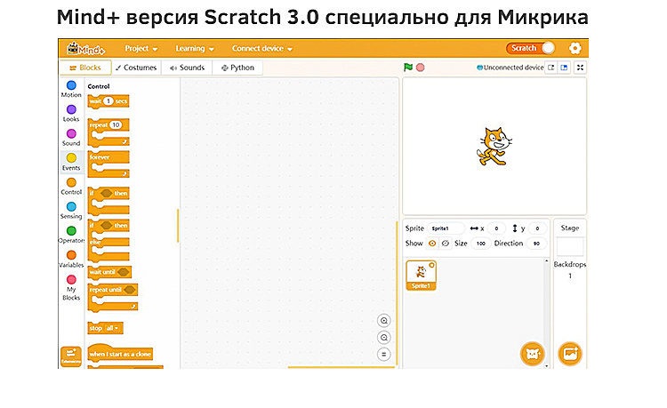Switch to the Costumes tab
Viewport: 667px width, 408px height.
[136, 68]
